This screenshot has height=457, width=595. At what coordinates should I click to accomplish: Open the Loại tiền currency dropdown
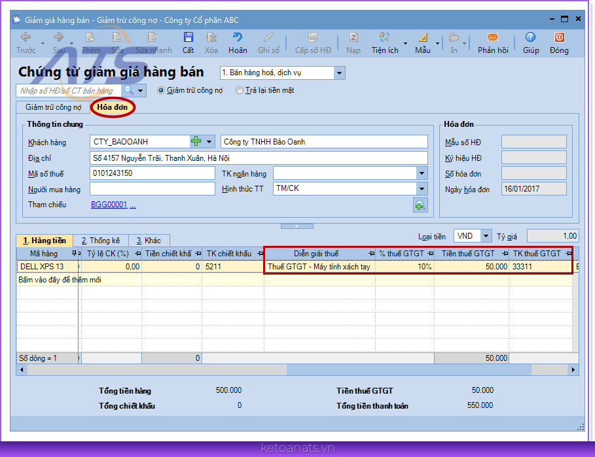point(486,236)
